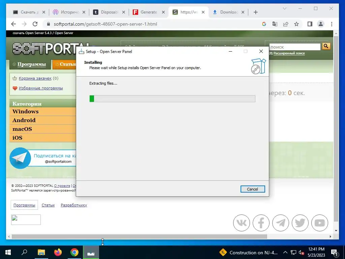Click the Softportal поиск search field
Viewport: 345px width, 259px height.
(x=294, y=47)
